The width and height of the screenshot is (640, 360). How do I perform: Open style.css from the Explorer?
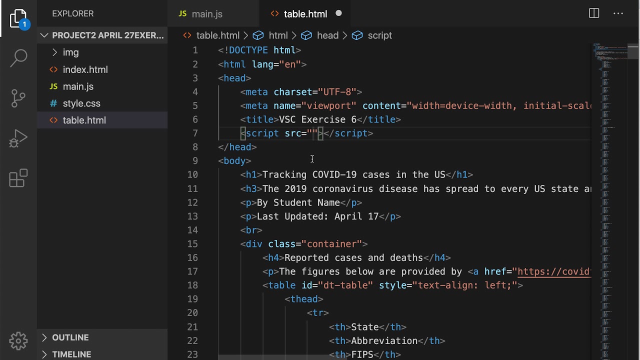[x=81, y=103]
